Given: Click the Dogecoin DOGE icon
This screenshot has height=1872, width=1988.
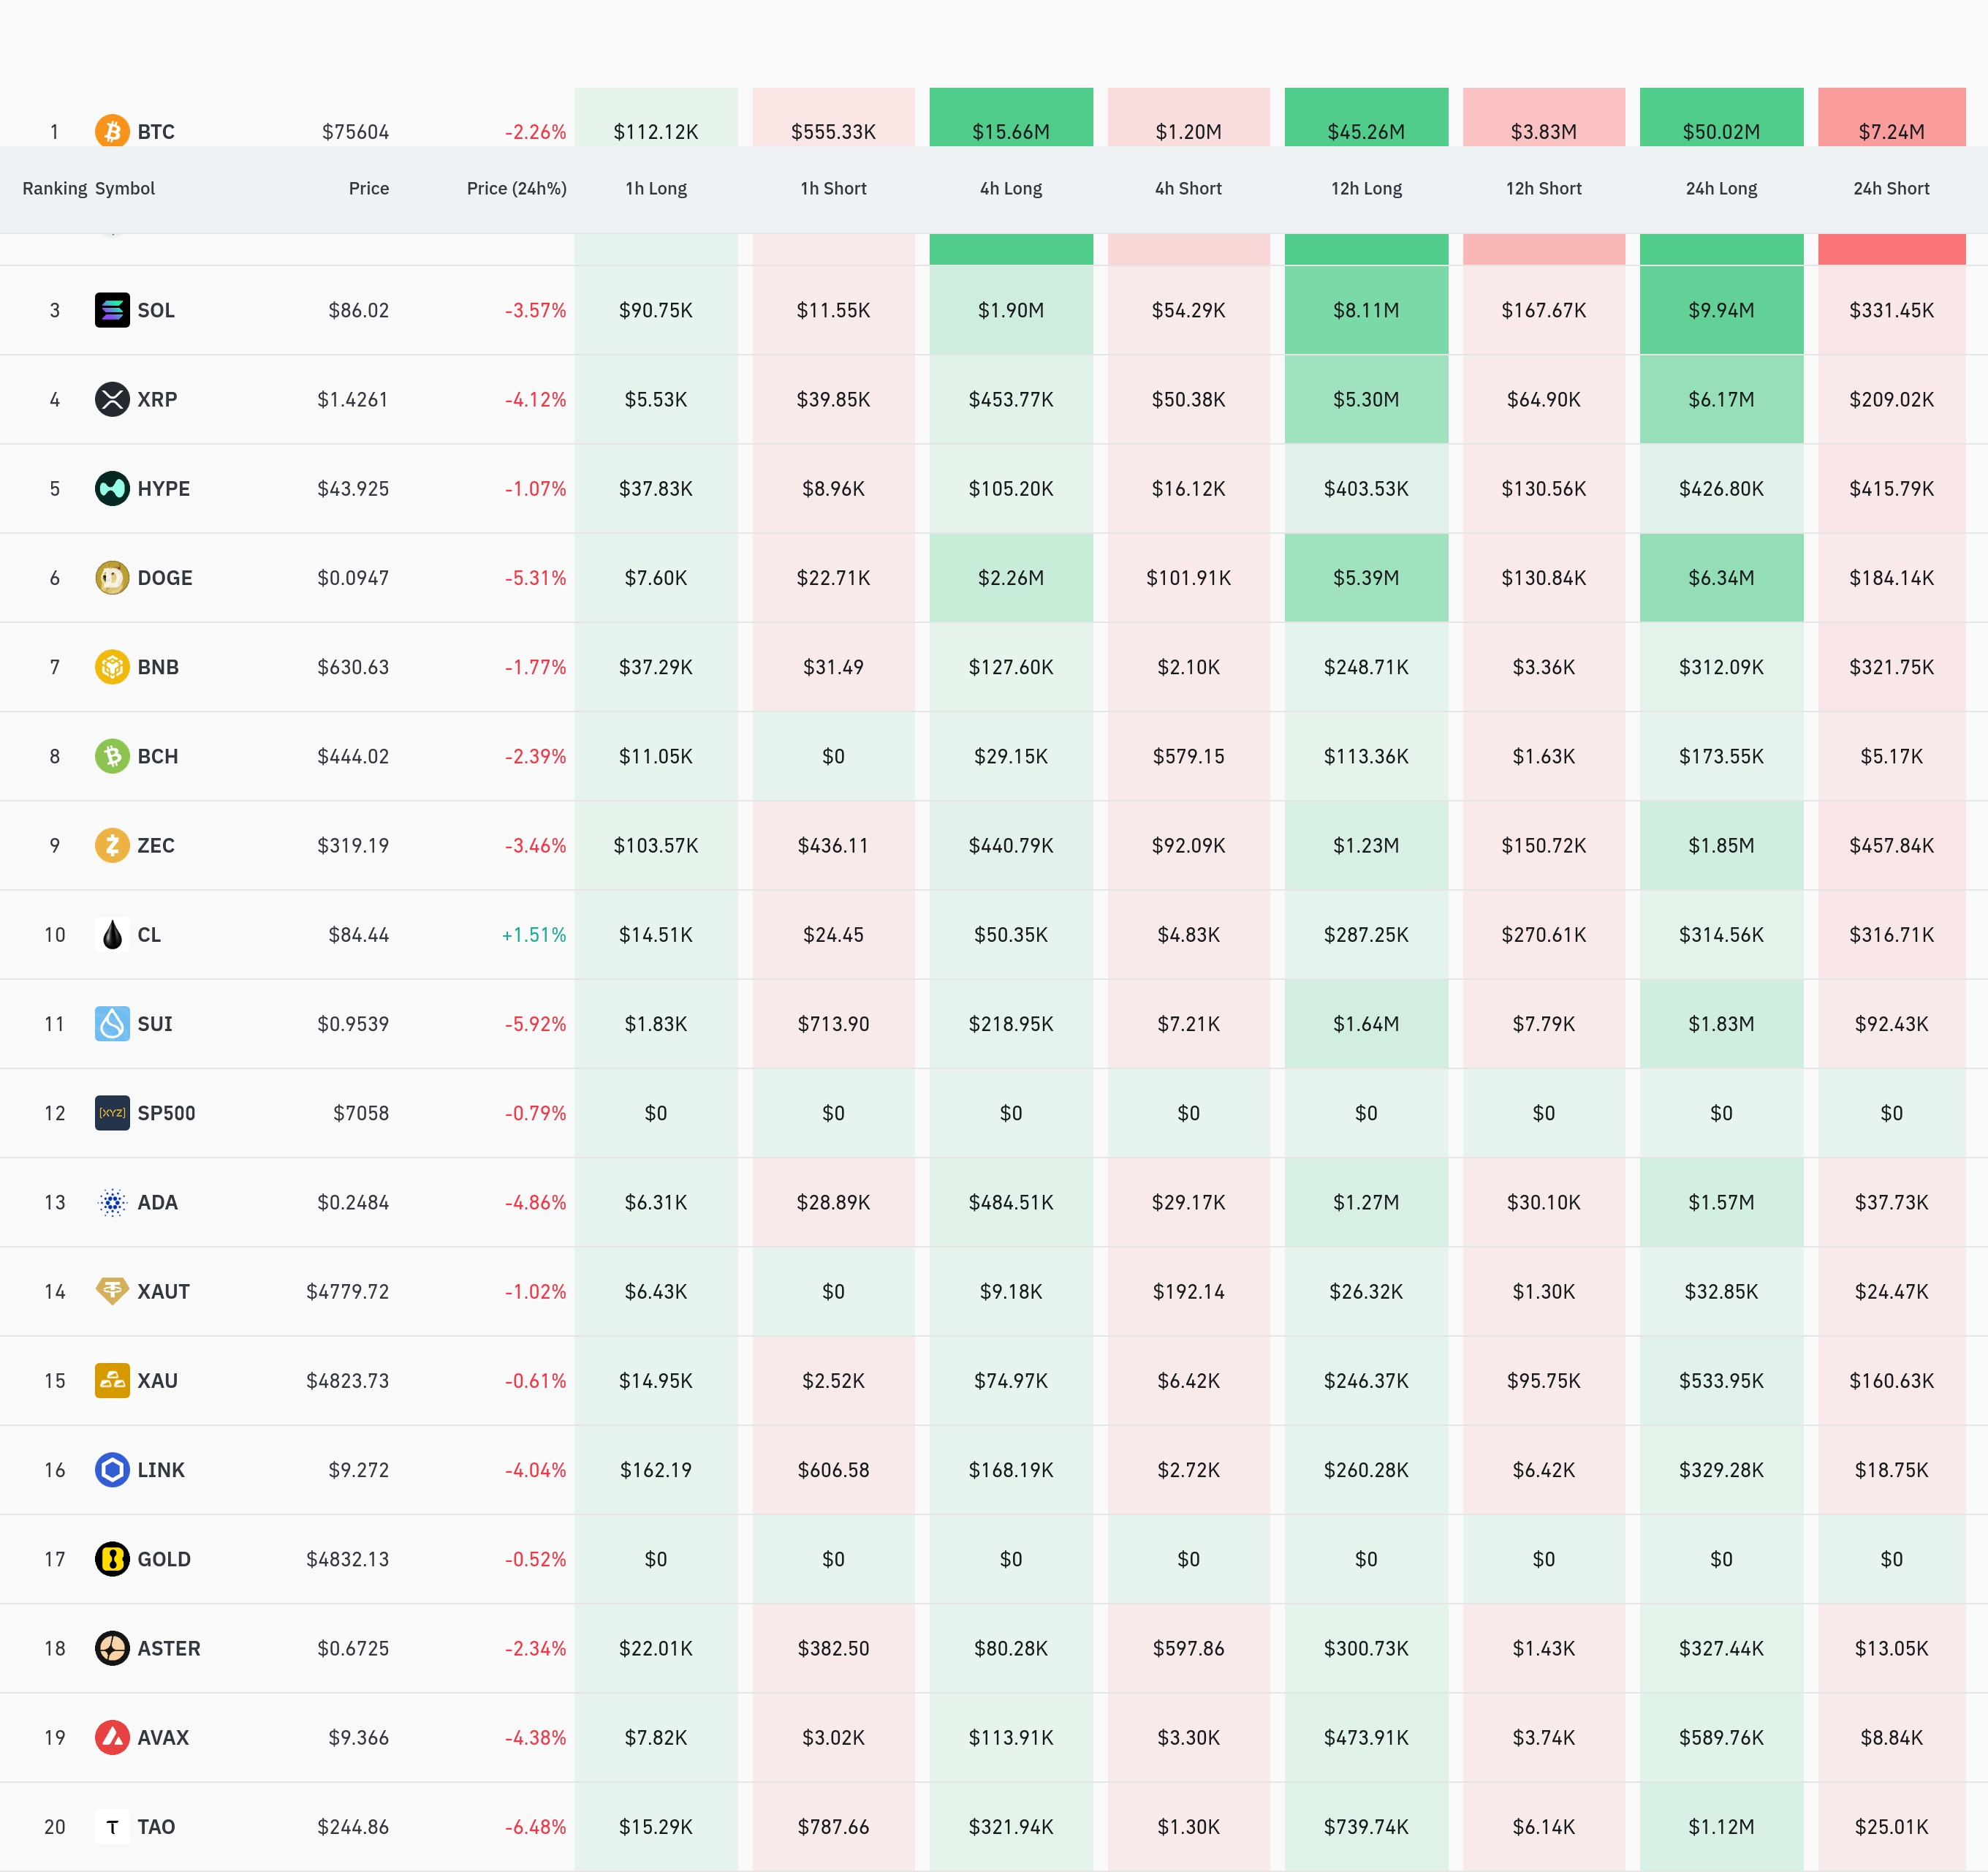Looking at the screenshot, I should pos(112,577).
